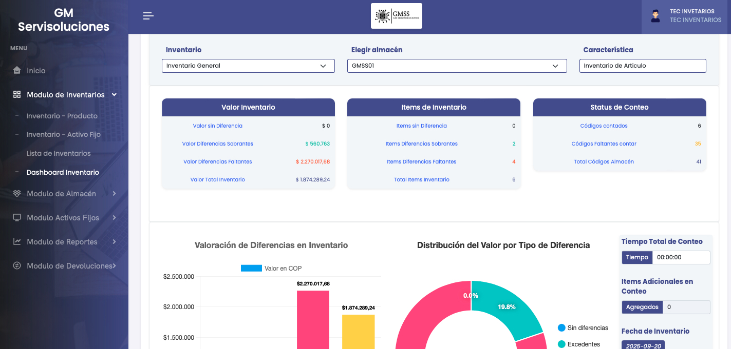Select Lista de Inventarios in sidebar

(x=59, y=153)
